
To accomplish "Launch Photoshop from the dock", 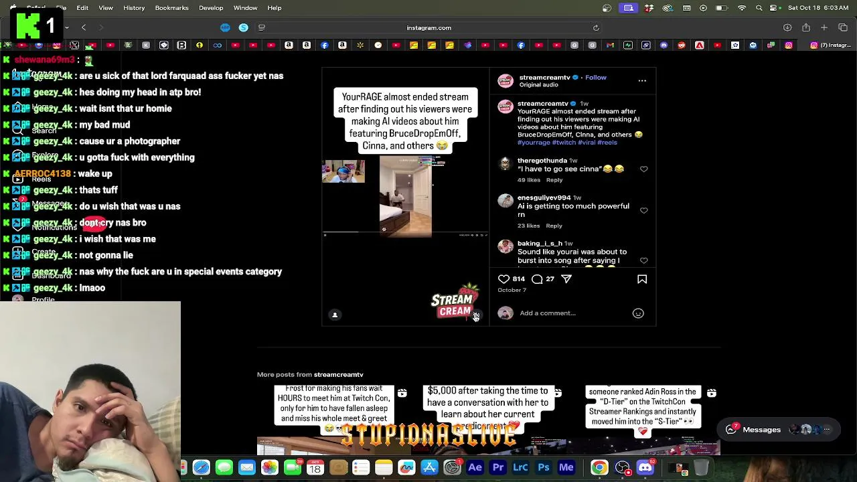I will pyautogui.click(x=544, y=468).
